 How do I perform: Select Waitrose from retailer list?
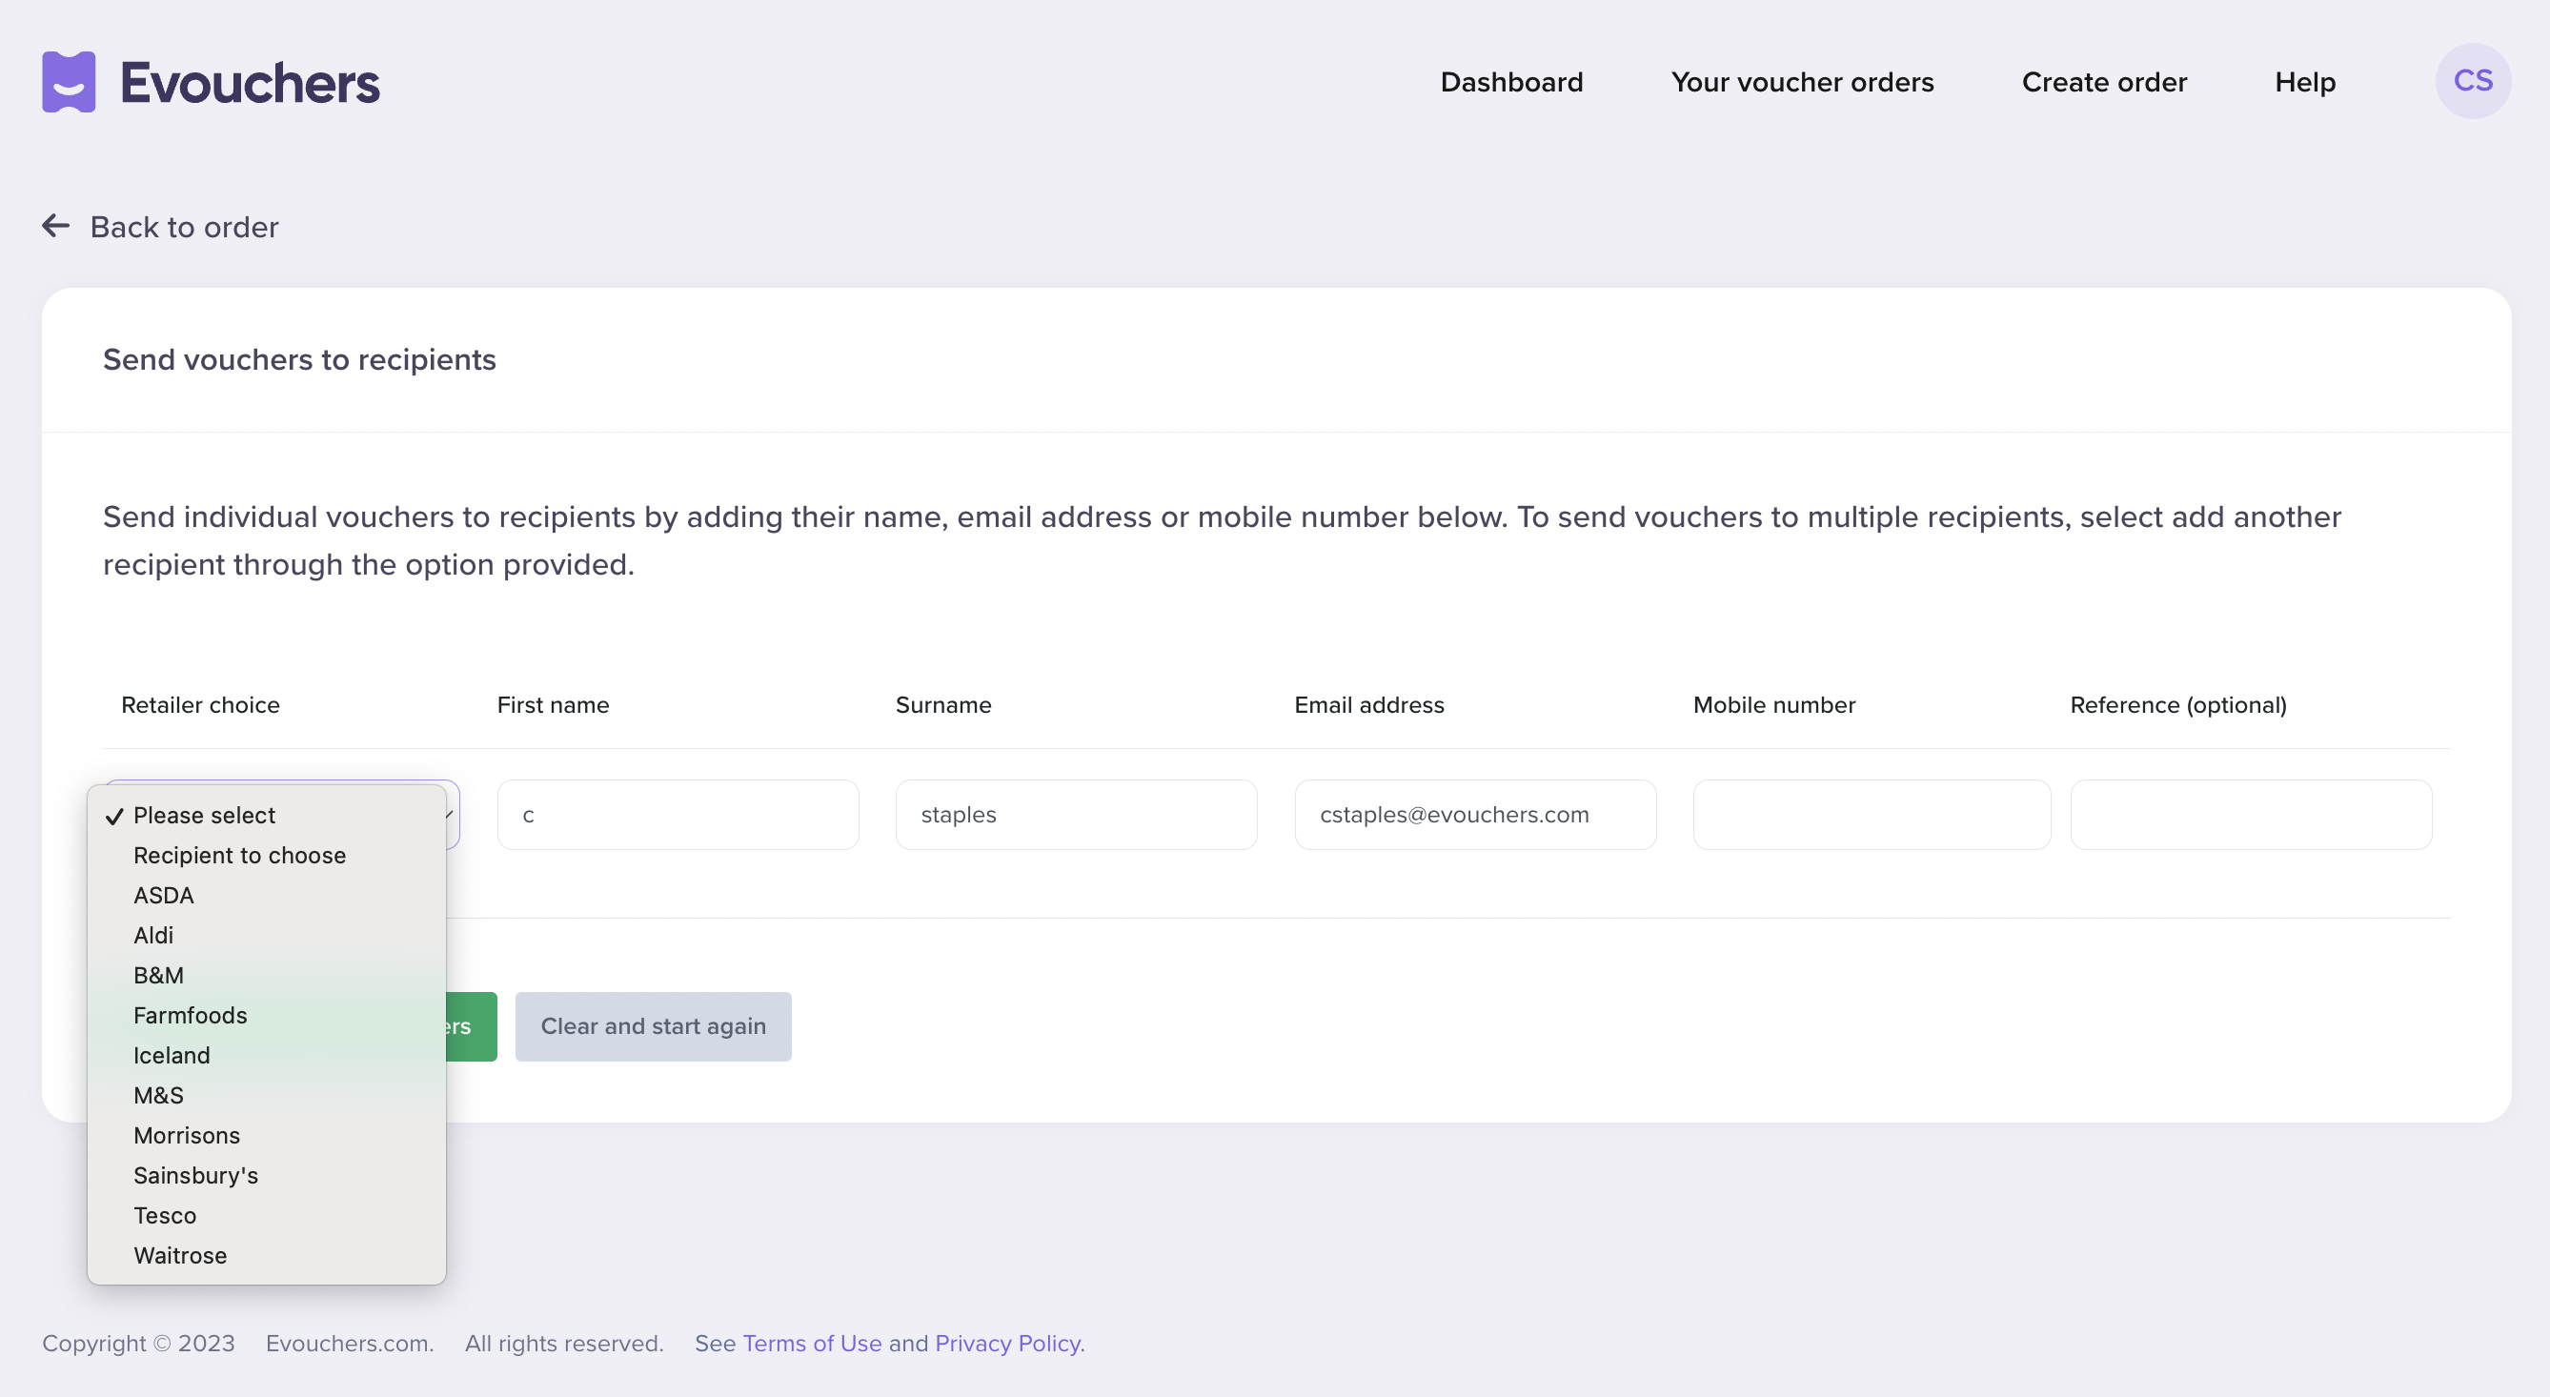266,1255
